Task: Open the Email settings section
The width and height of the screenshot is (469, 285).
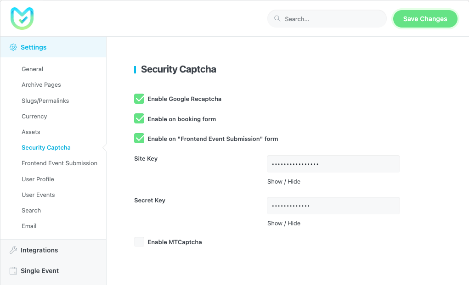Action: [x=29, y=226]
